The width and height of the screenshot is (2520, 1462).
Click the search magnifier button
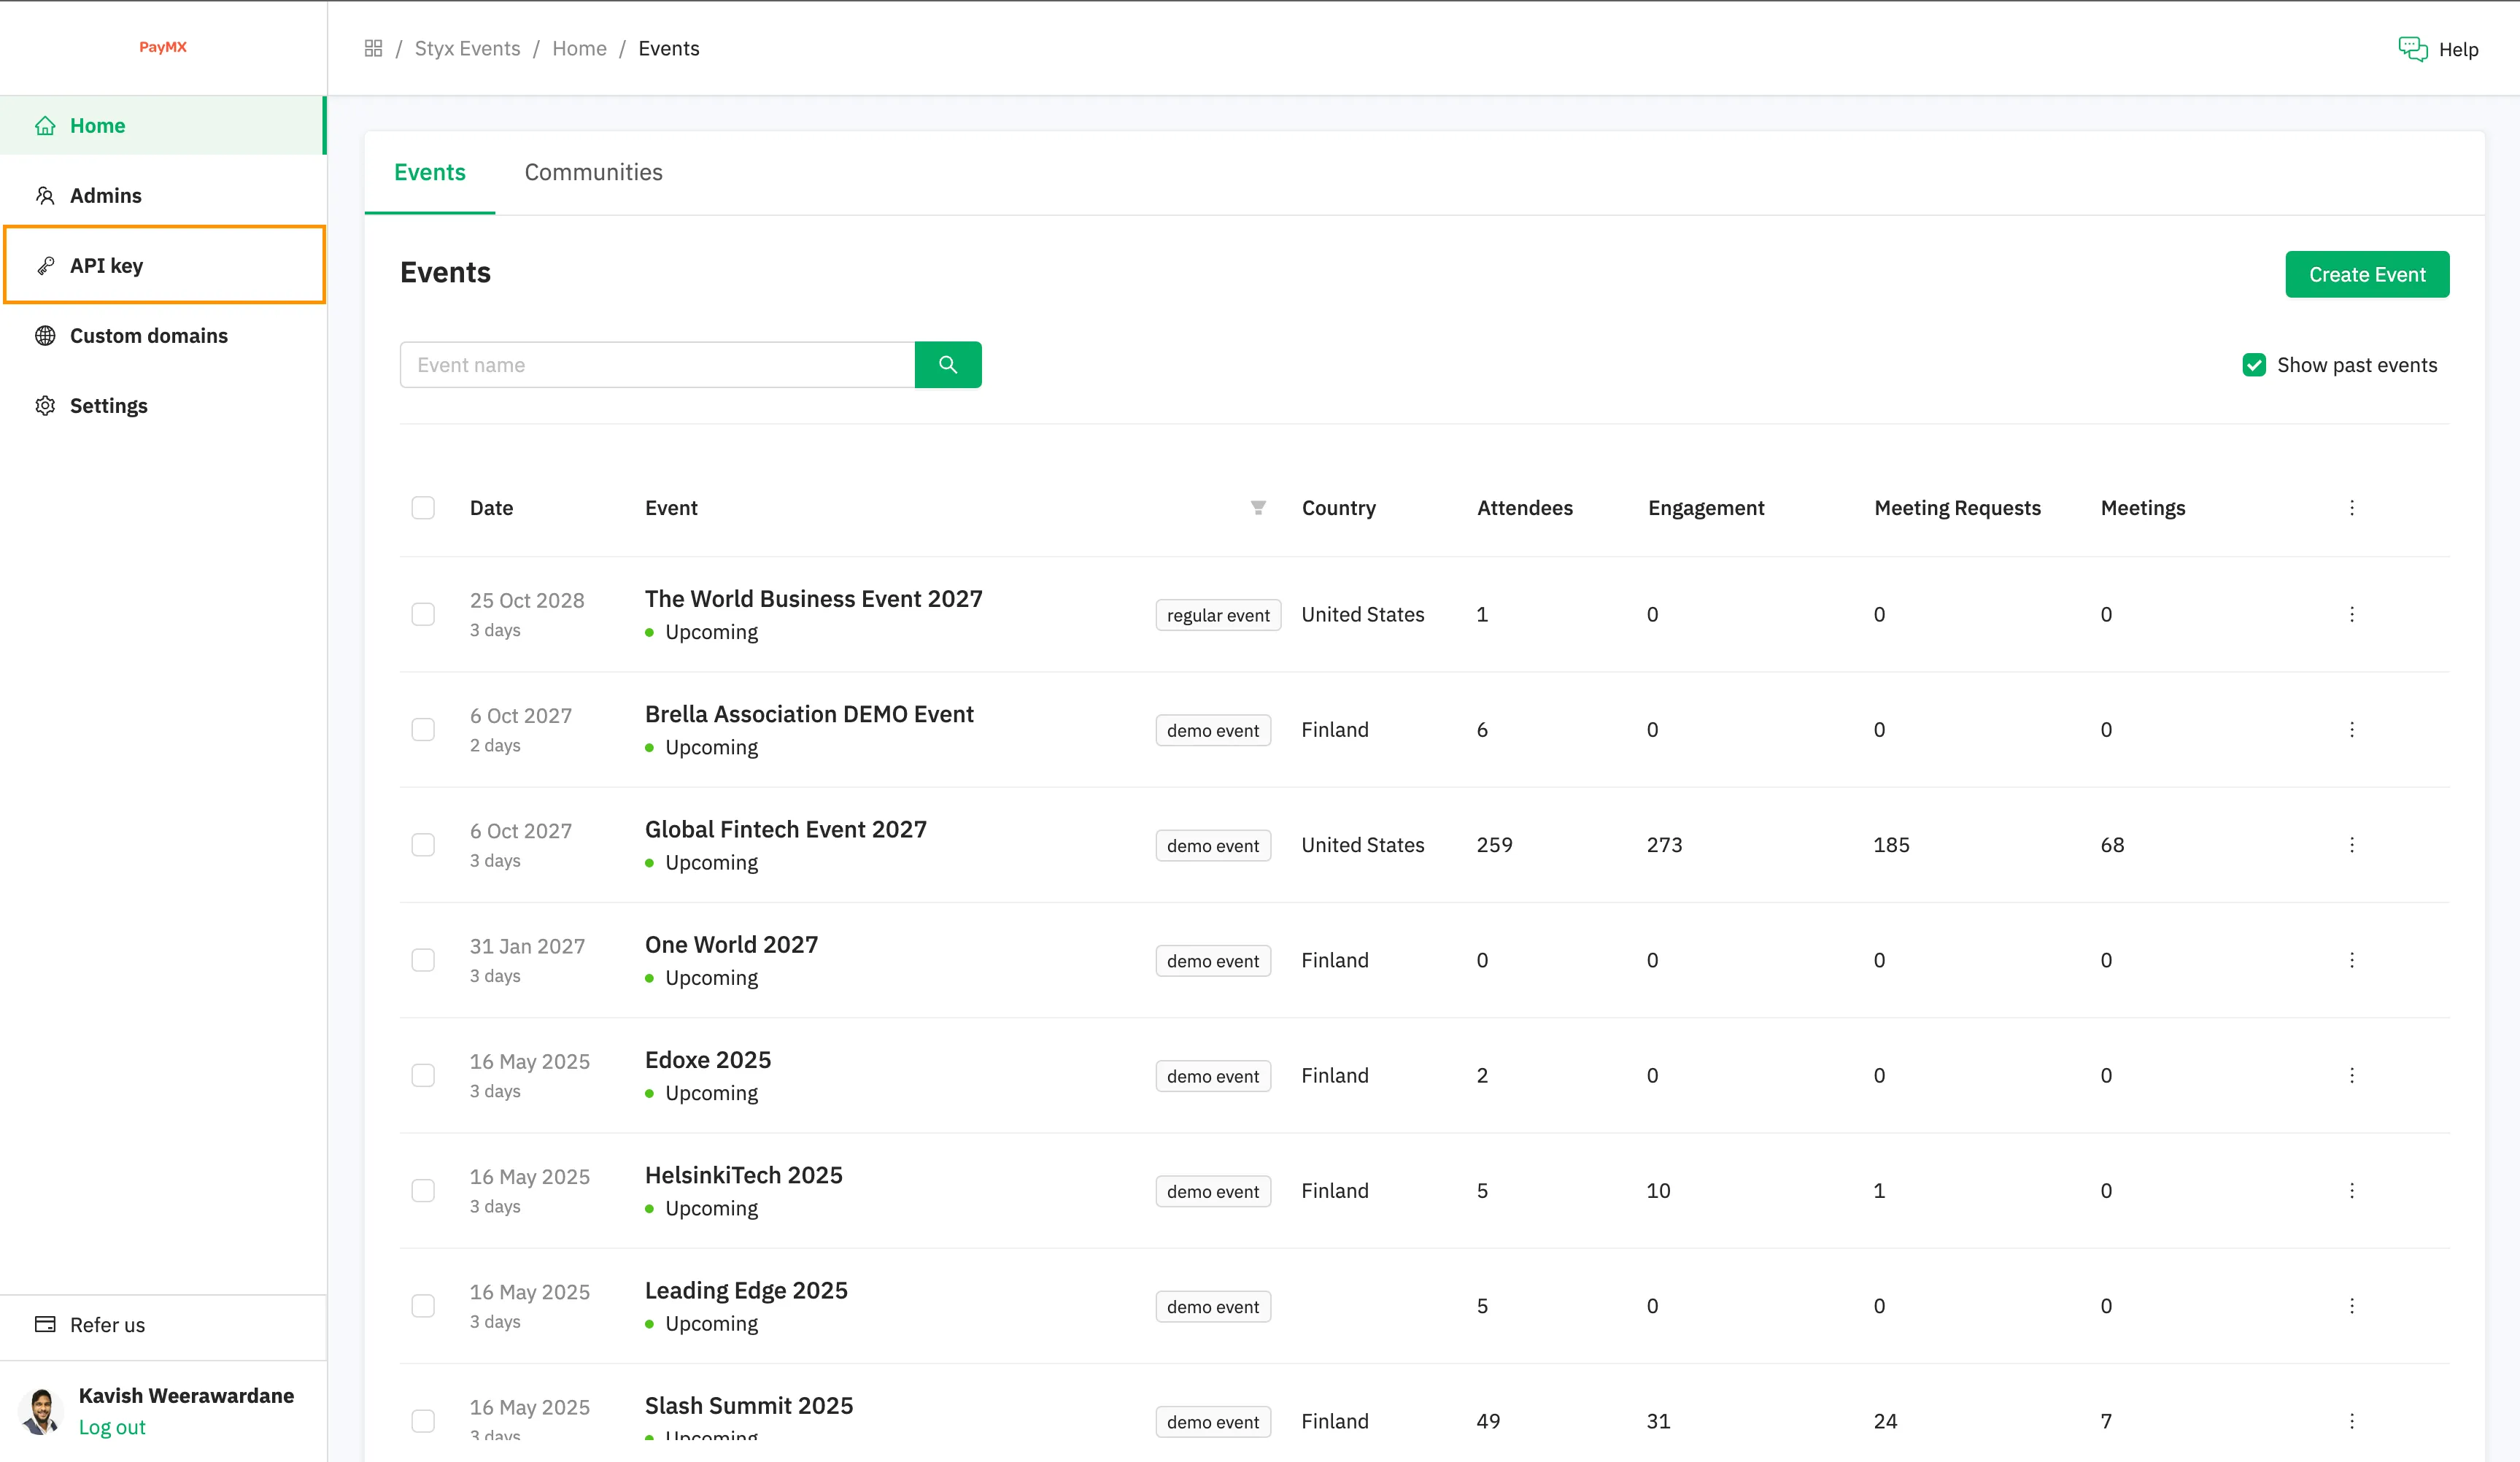[x=947, y=365]
